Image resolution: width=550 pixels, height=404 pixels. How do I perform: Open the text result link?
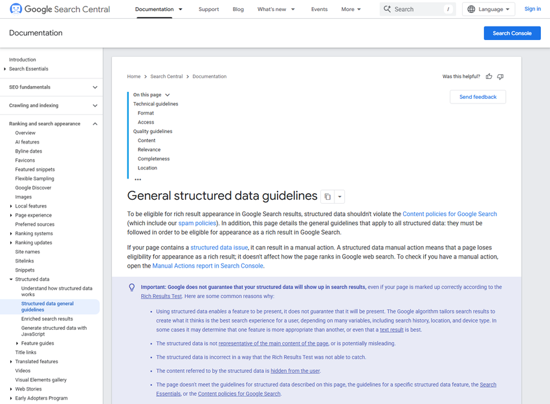click(x=391, y=330)
